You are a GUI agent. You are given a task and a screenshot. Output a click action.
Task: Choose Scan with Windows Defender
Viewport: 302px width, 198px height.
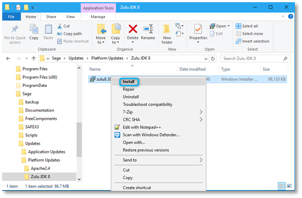(x=159, y=135)
